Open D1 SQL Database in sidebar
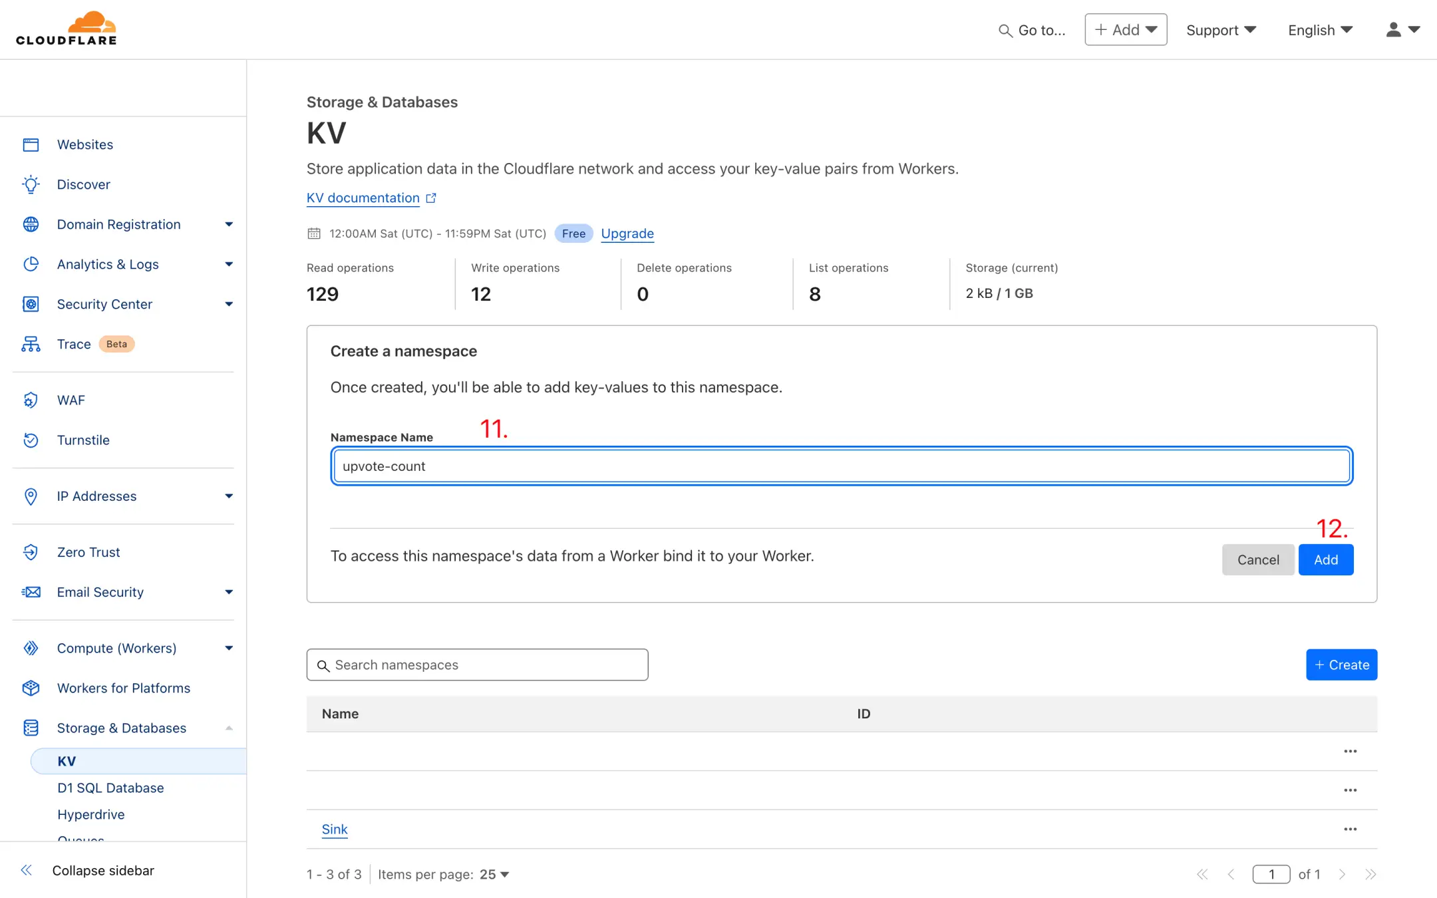This screenshot has height=898, width=1437. (x=110, y=788)
